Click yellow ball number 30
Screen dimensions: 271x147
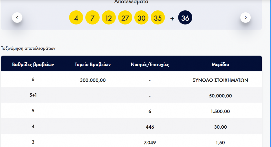pos(141,18)
